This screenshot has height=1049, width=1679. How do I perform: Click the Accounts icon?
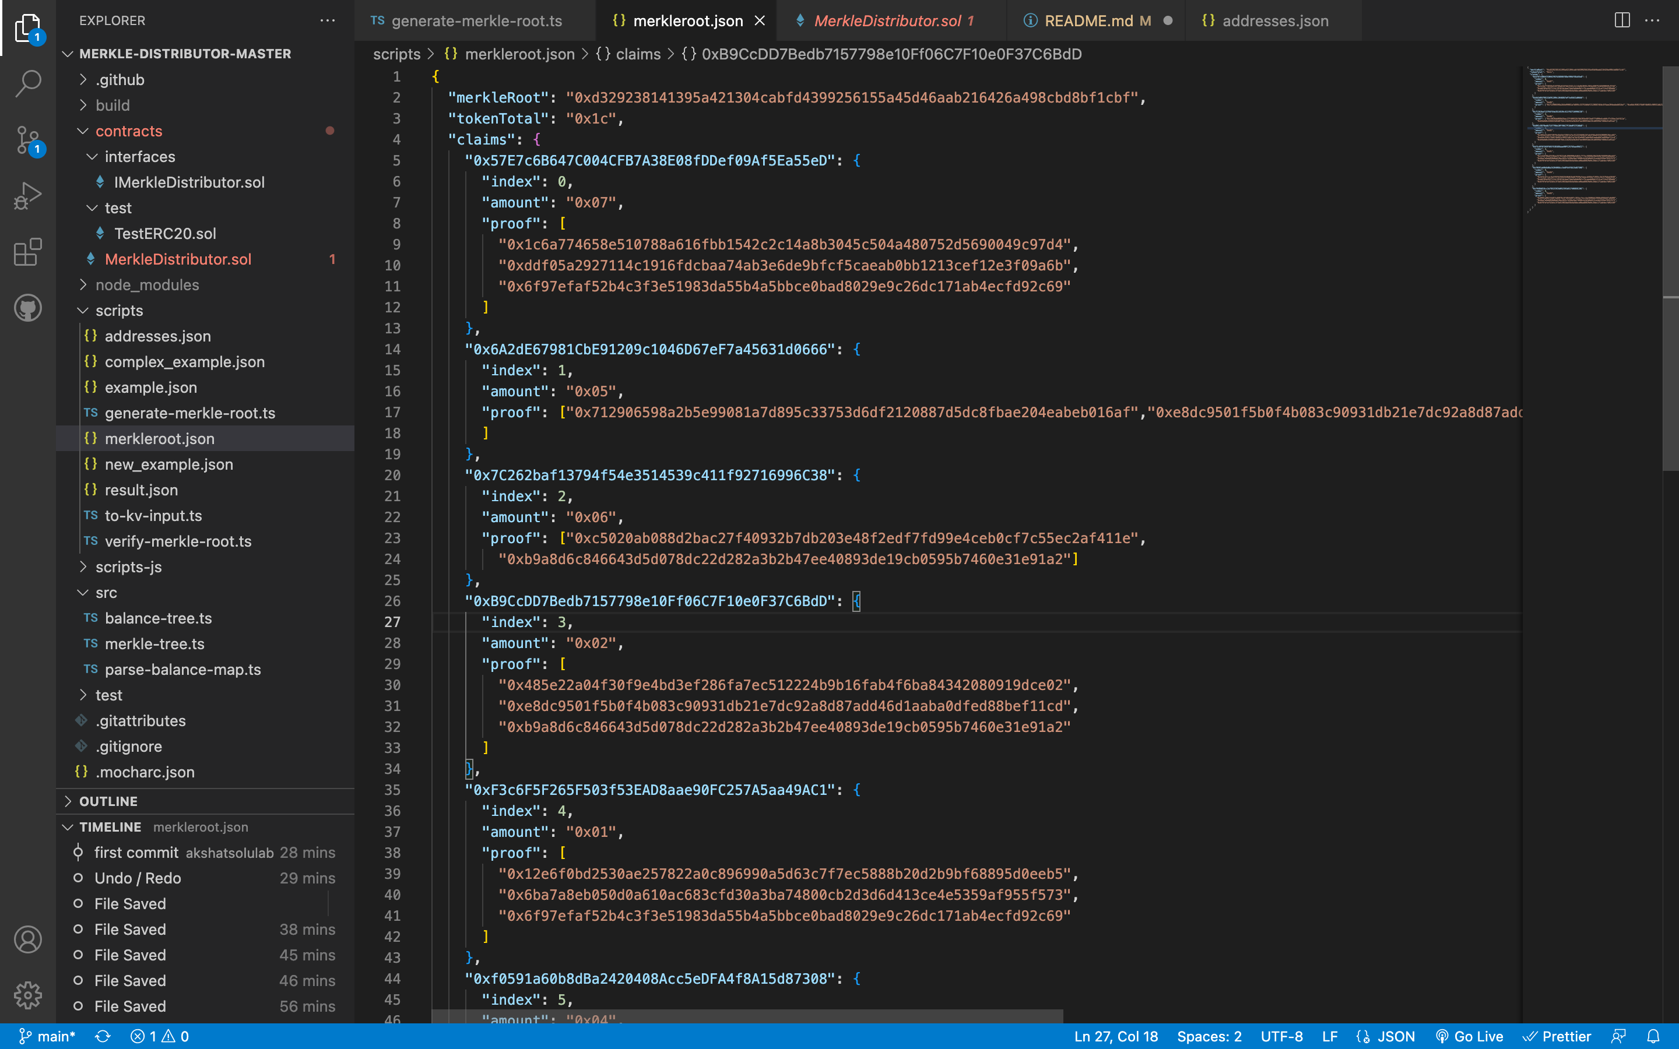[28, 939]
